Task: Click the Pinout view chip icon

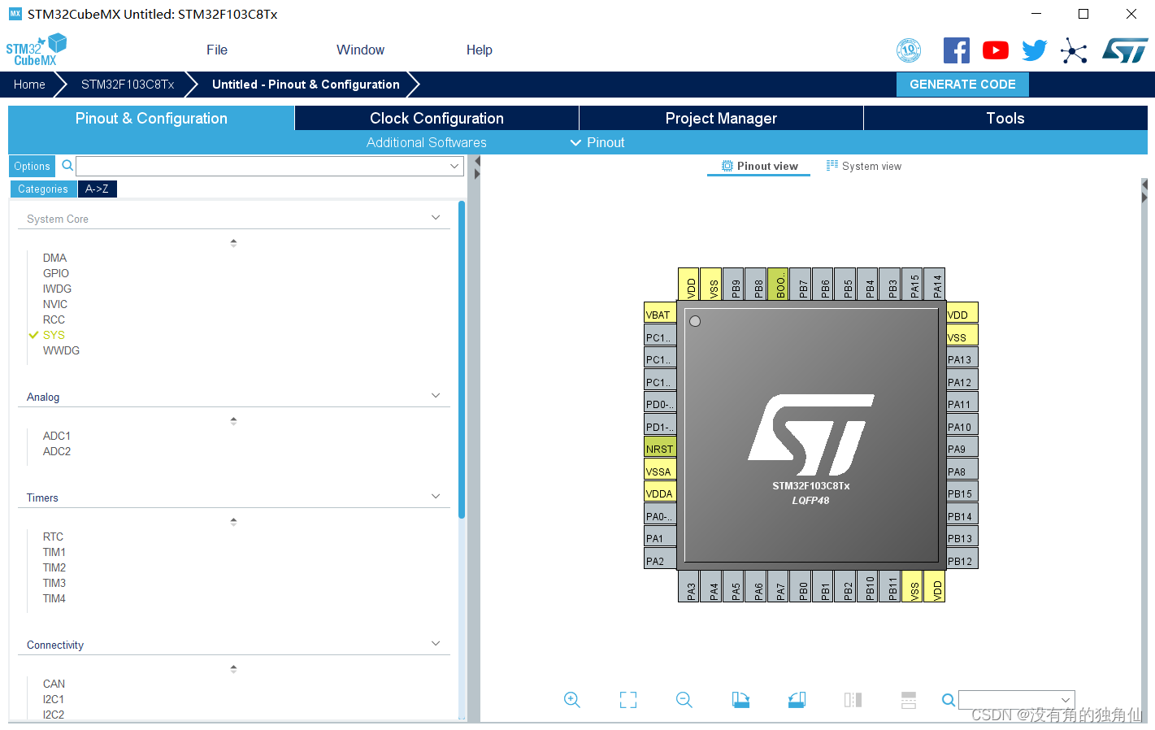Action: [727, 166]
